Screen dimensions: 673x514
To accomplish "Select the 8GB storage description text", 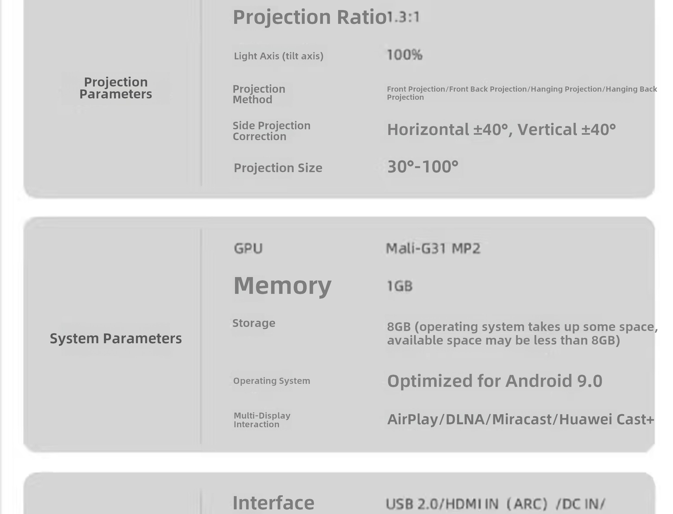I will coord(522,333).
